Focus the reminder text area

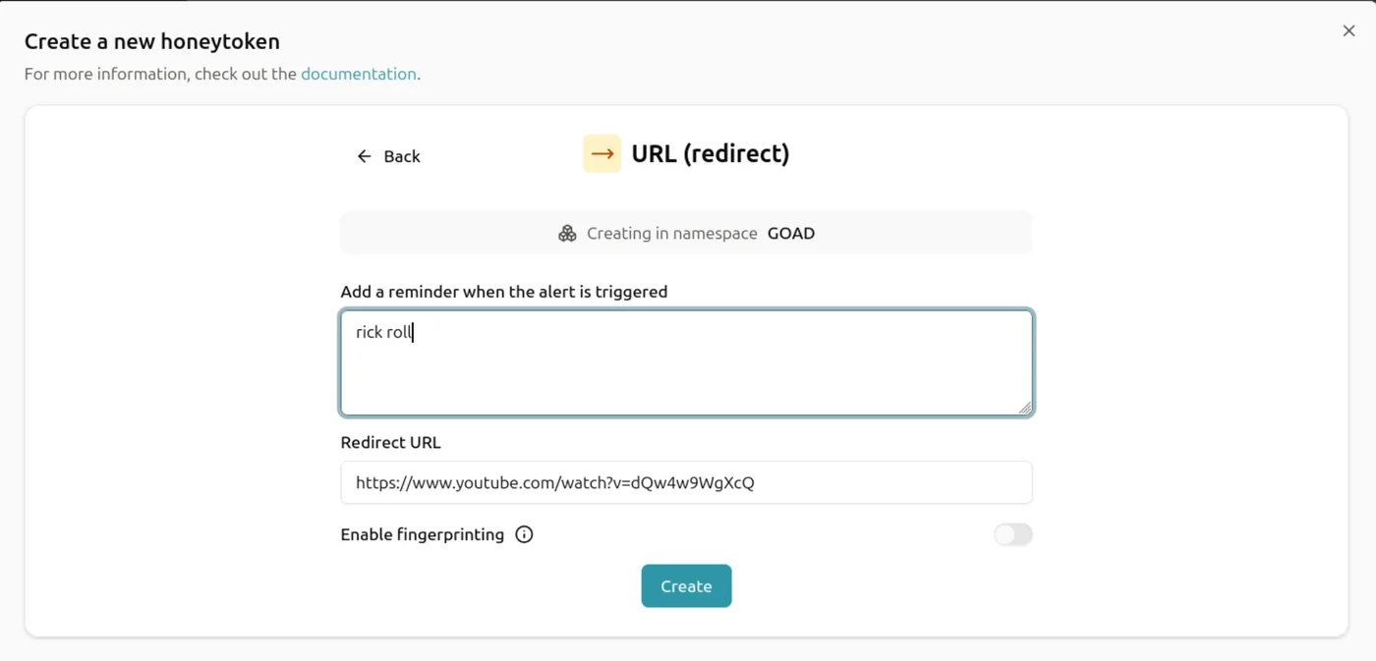[x=686, y=362]
